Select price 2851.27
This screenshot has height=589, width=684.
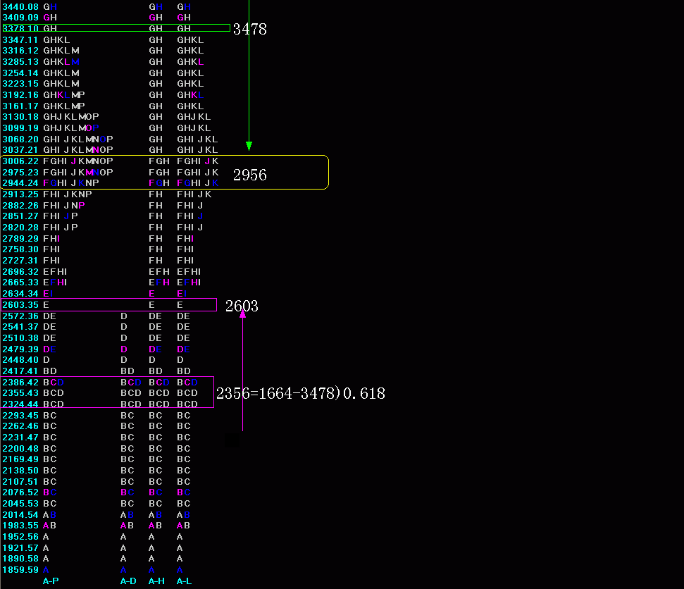[x=20, y=216]
